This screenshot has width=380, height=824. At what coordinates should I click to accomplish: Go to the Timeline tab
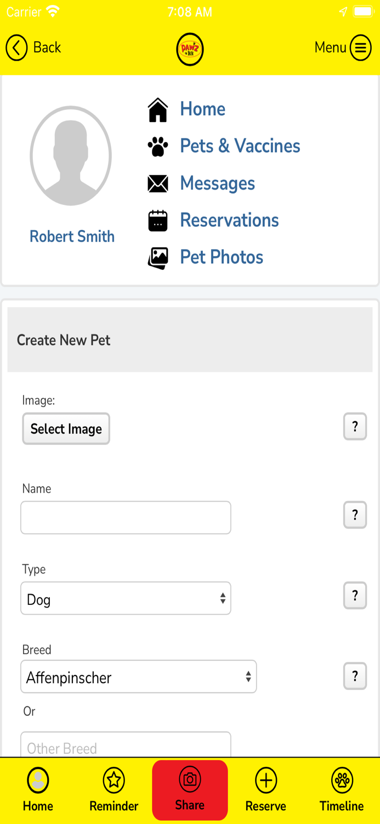click(x=342, y=790)
